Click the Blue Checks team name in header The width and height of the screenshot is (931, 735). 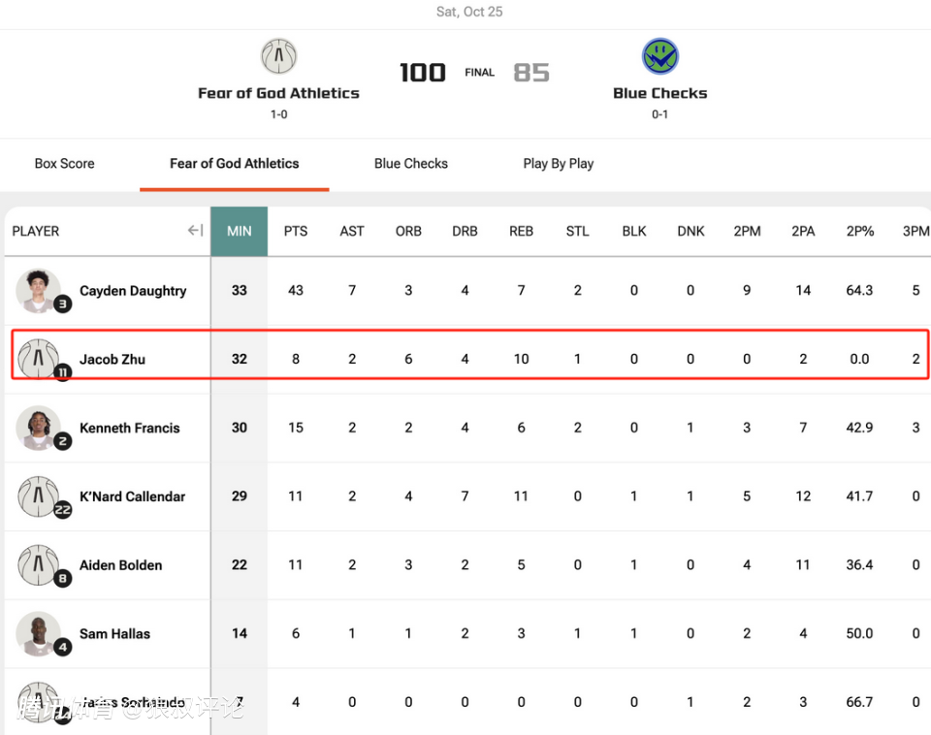659,93
